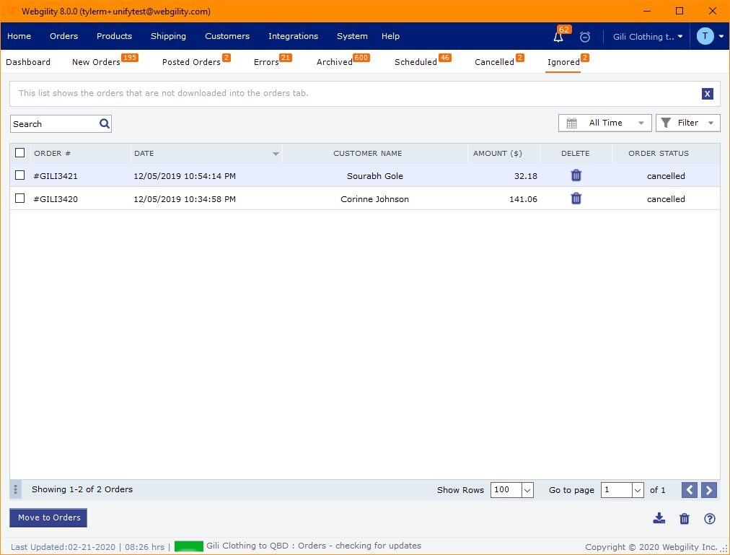Click the download orders icon at bottom
The width and height of the screenshot is (730, 555).
pos(659,518)
